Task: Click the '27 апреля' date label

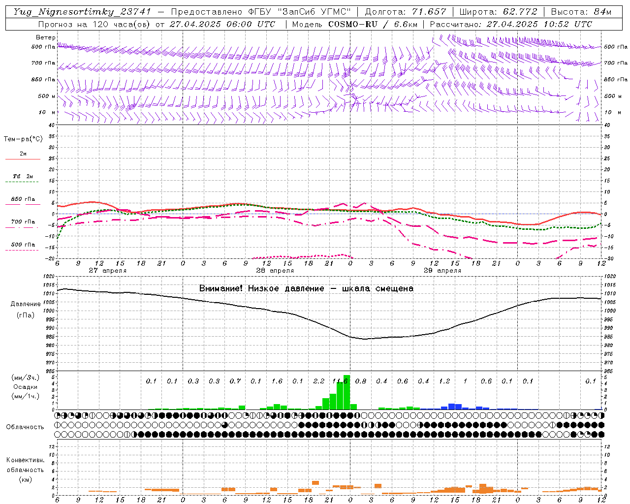Action: coord(107,271)
